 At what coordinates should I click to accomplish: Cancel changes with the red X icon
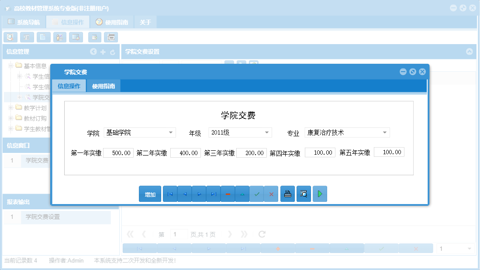tap(271, 194)
